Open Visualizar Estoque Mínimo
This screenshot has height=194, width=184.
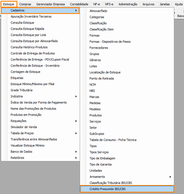(40, 145)
